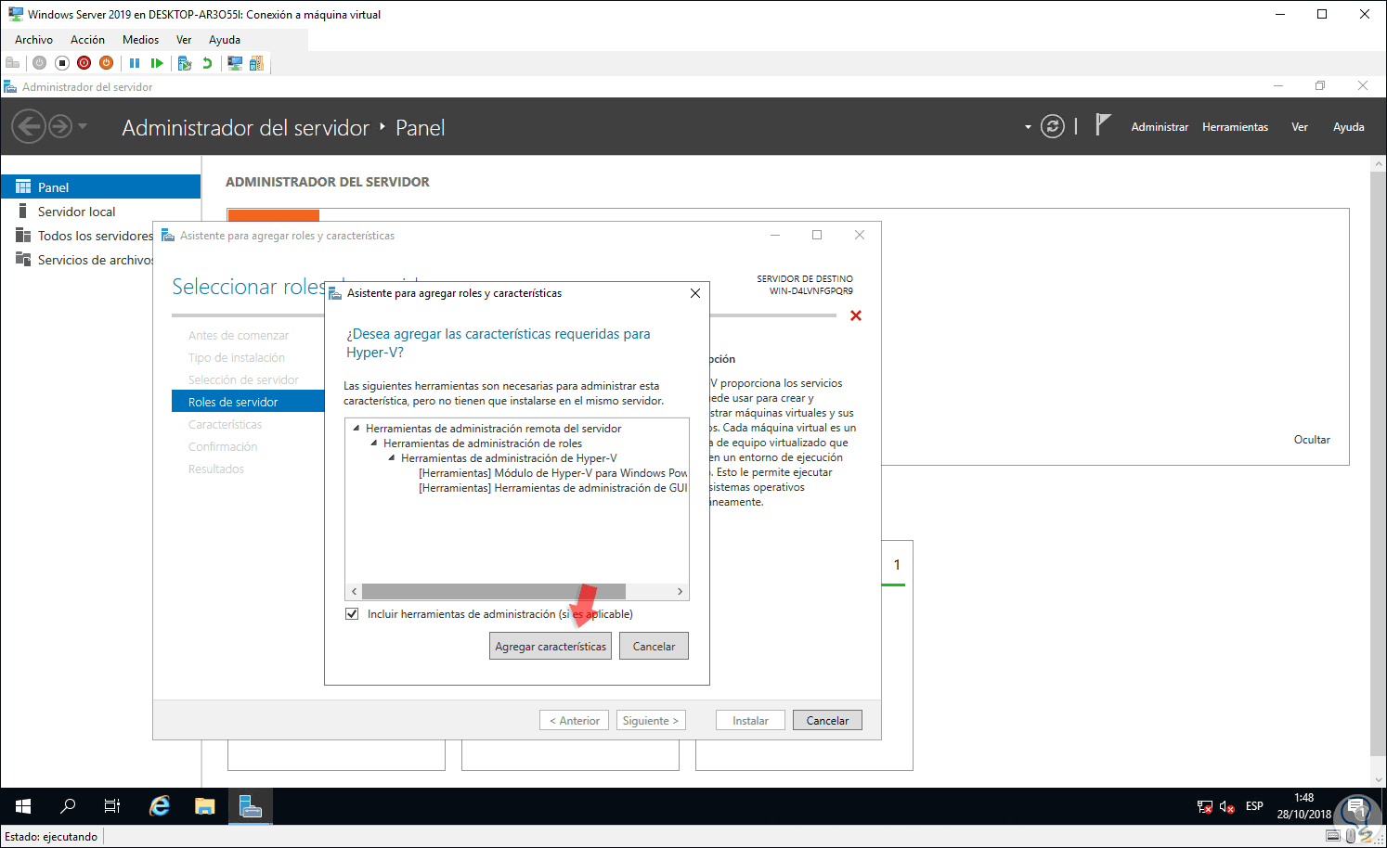The height and width of the screenshot is (848, 1387).
Task: Select Herramientas de administración de GUI row
Action: (552, 487)
